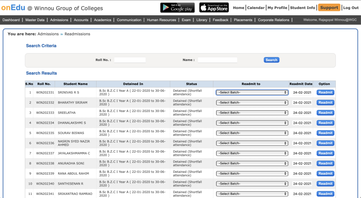The image size is (361, 198).
Task: Open the Admissions menu
Action: point(59,20)
